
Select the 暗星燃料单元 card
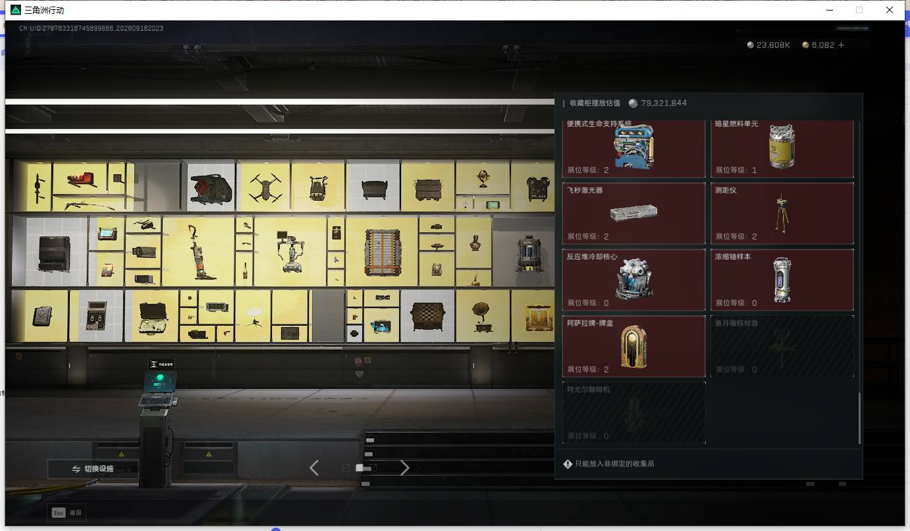782,149
